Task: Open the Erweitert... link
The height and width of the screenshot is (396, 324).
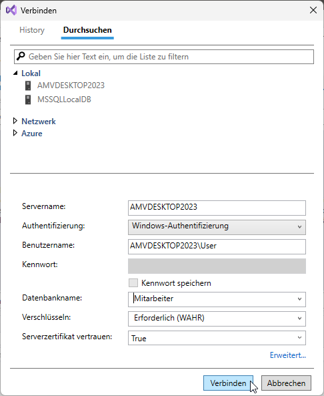Action: [288, 355]
